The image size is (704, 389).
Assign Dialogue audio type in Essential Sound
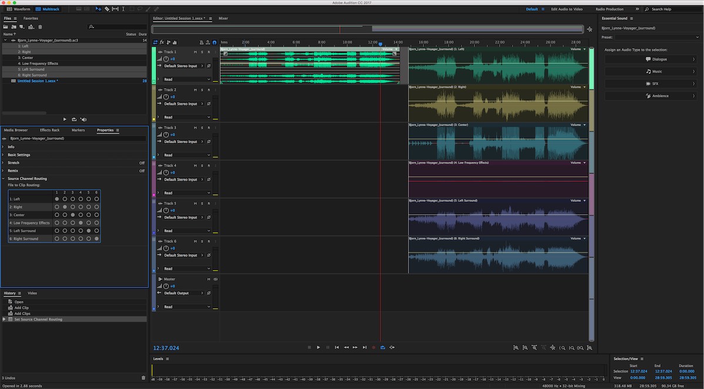[x=649, y=59]
